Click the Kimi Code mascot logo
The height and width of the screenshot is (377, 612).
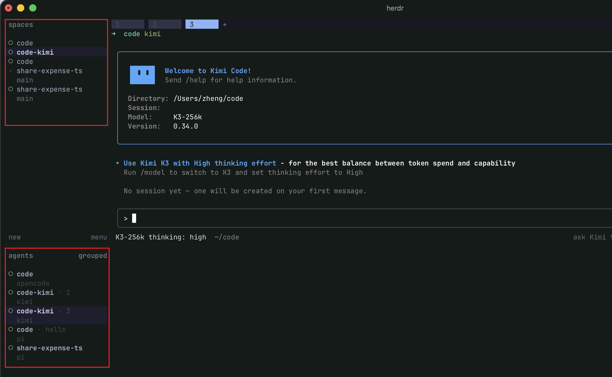[142, 75]
